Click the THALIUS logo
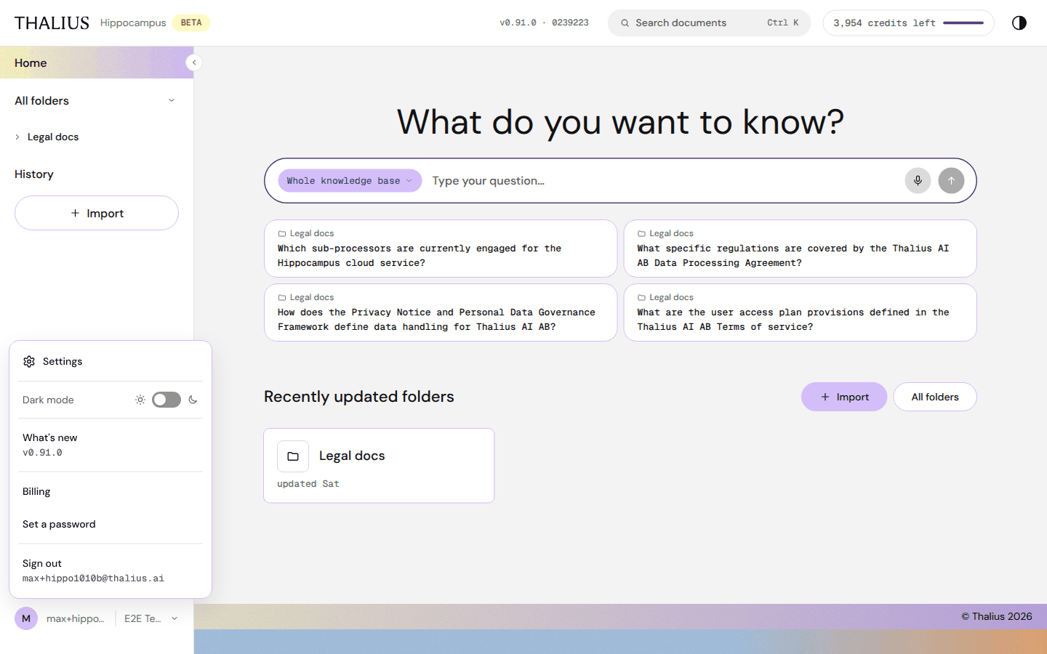 tap(52, 23)
